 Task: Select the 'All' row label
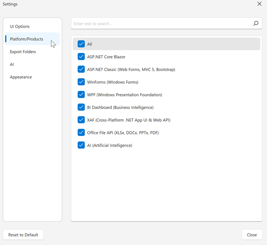point(90,44)
